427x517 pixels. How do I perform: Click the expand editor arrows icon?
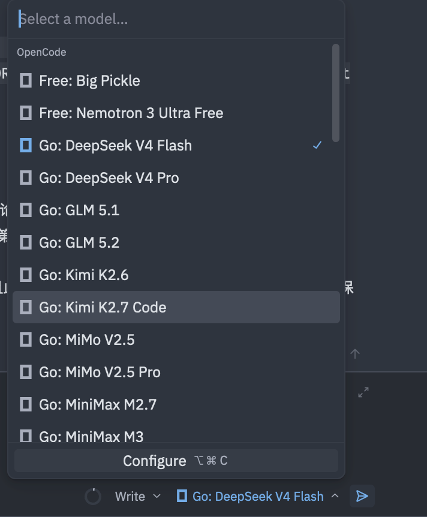coord(363,392)
